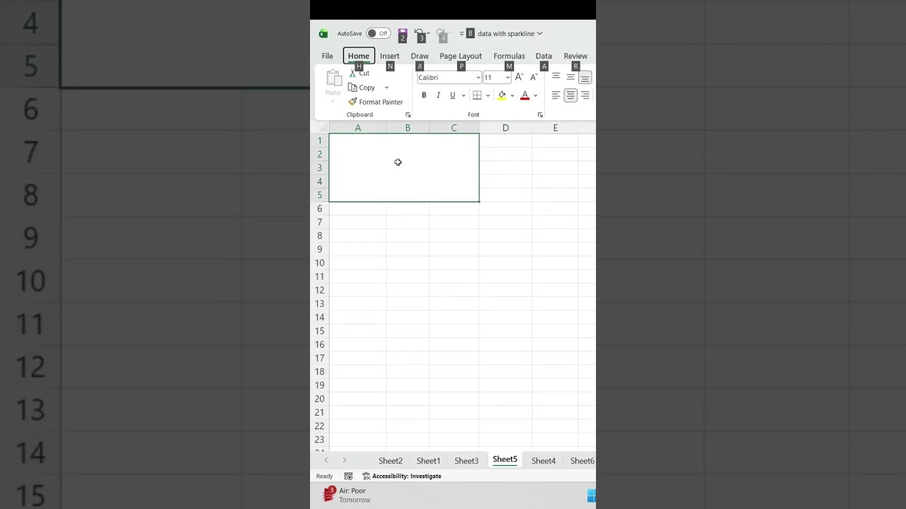Viewport: 906px width, 509px height.
Task: Expand the Copy options arrow
Action: point(386,88)
